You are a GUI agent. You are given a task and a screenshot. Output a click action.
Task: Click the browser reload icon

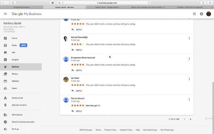coord(149,3)
